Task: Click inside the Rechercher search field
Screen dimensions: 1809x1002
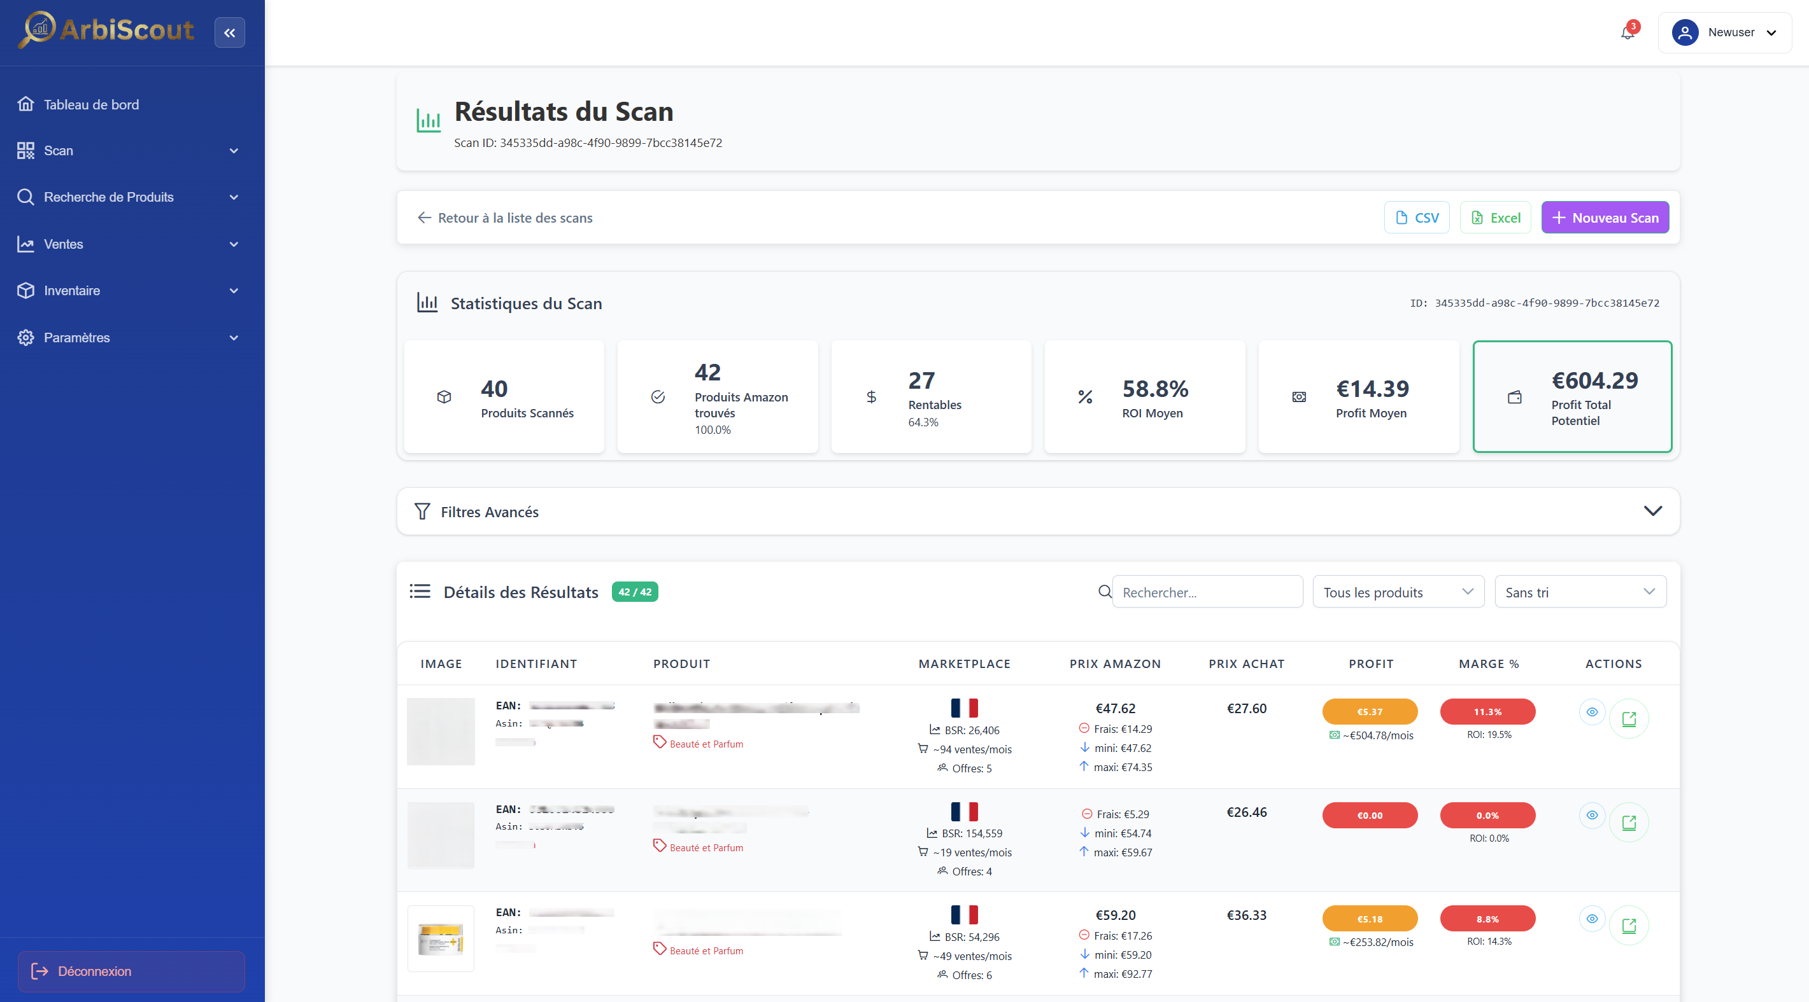Action: pos(1207,592)
